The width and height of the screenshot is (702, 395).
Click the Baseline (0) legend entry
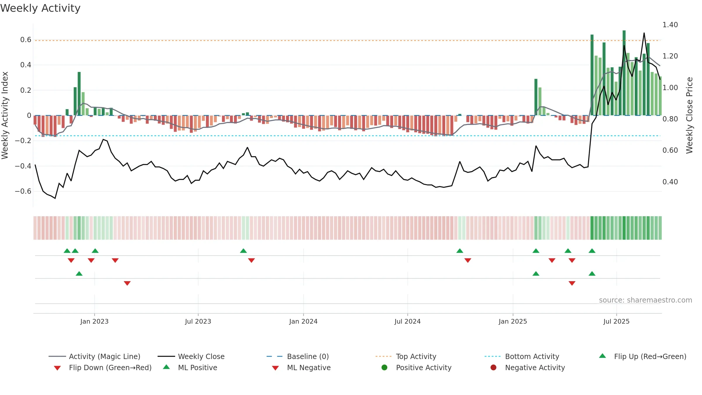pyautogui.click(x=298, y=356)
